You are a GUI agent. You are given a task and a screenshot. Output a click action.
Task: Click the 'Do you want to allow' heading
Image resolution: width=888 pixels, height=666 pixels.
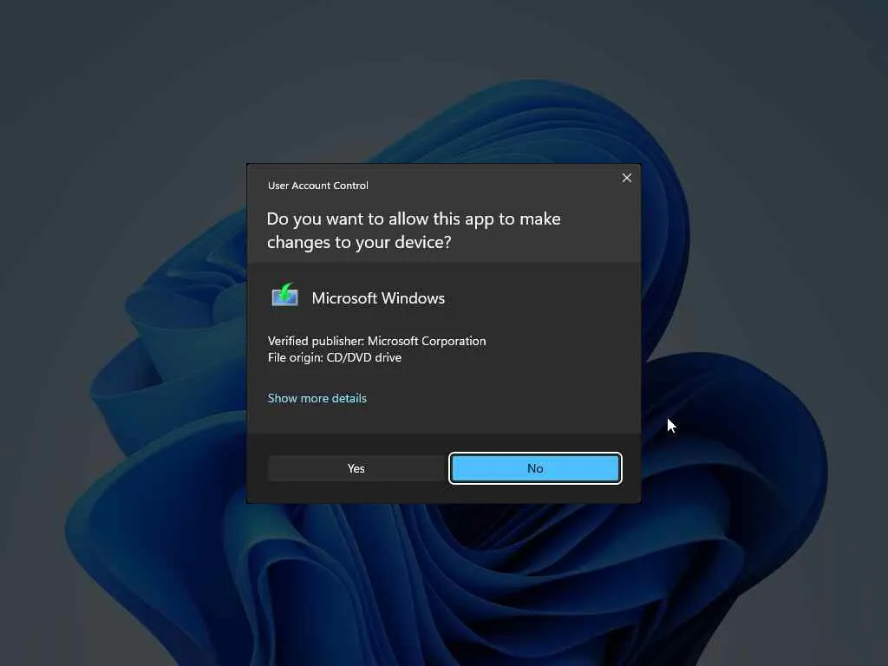click(x=414, y=231)
